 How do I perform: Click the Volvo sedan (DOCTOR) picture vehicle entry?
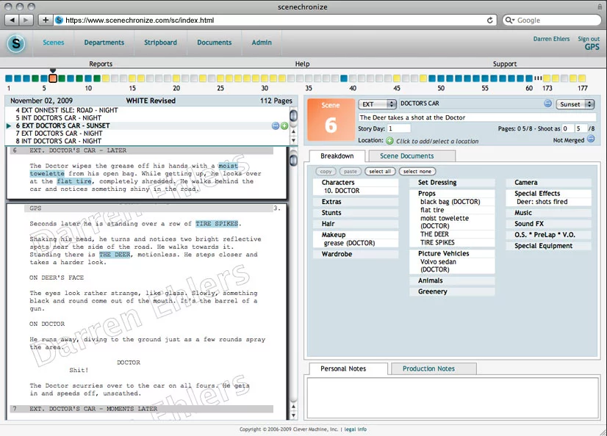click(x=438, y=266)
